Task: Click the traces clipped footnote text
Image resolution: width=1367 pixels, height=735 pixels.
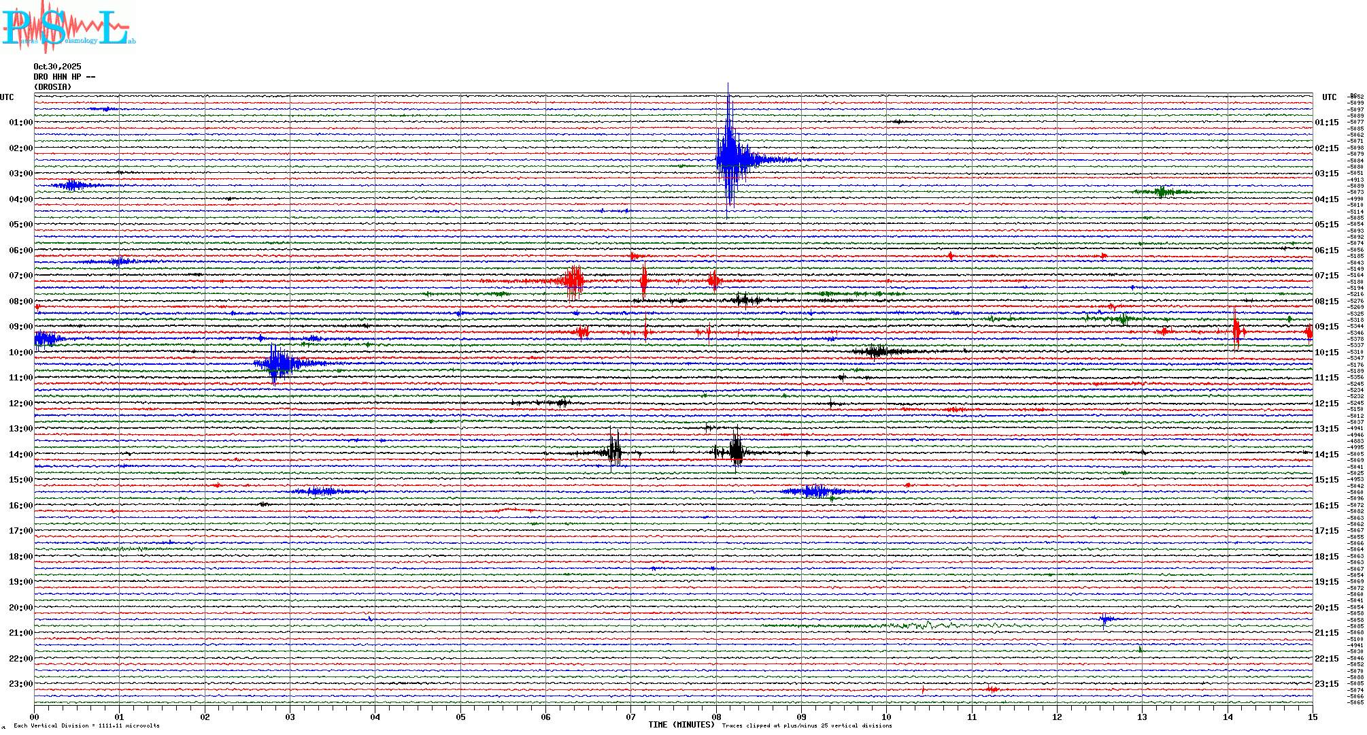Action: tap(807, 725)
